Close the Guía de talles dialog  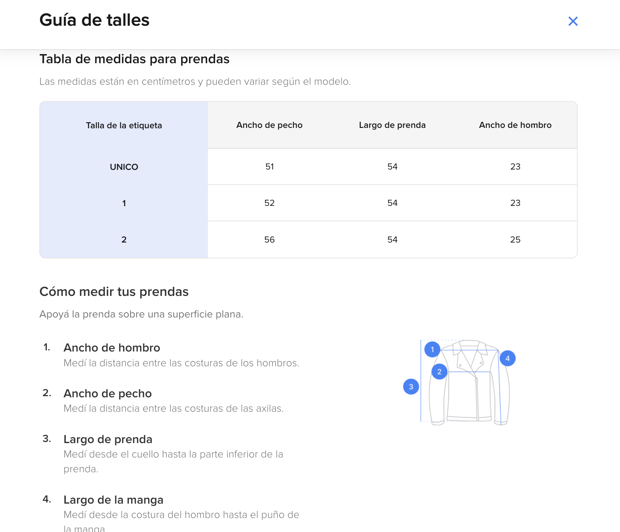pos(573,21)
